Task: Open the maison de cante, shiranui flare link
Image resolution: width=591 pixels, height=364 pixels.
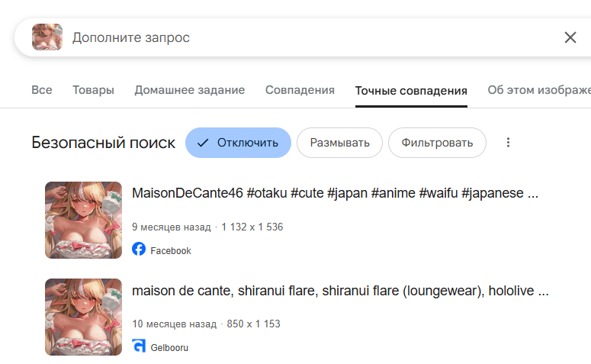Action: click(340, 291)
